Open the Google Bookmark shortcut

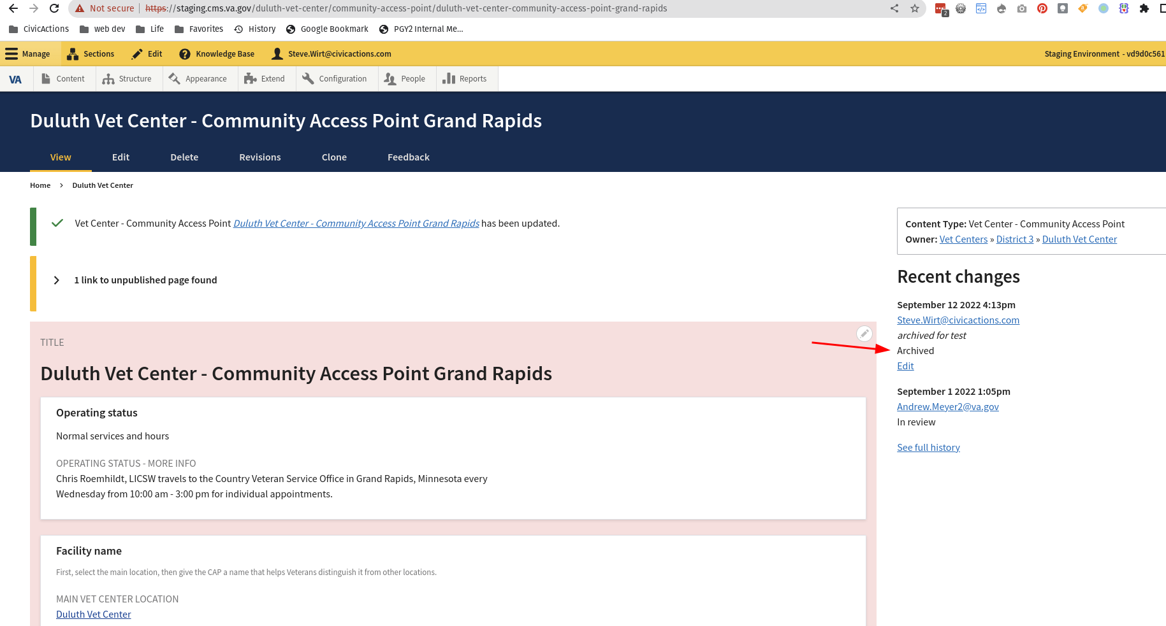pos(328,29)
